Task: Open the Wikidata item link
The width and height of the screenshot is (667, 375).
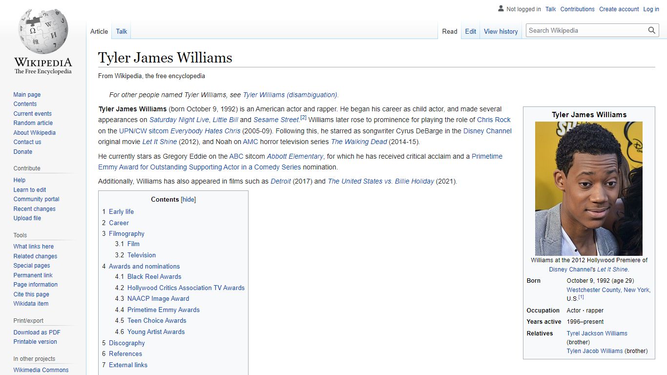Action: point(31,304)
